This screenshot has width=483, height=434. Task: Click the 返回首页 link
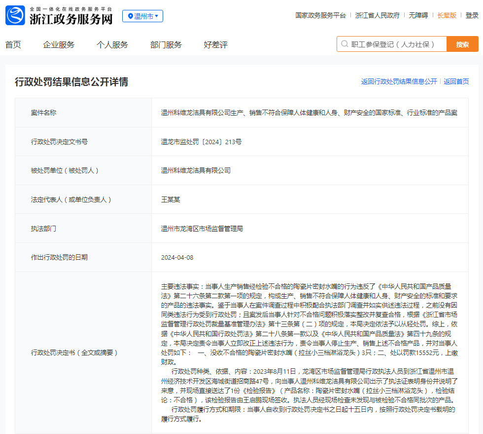(x=456, y=81)
